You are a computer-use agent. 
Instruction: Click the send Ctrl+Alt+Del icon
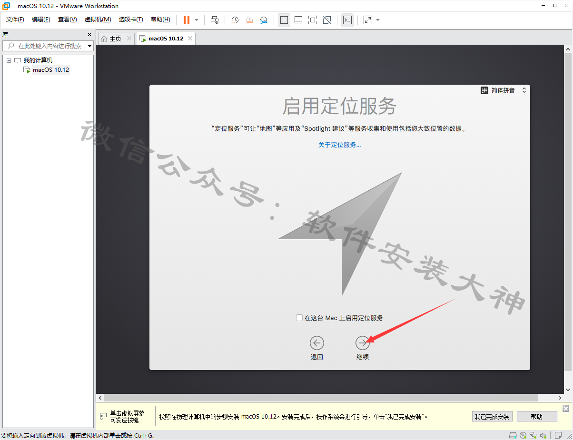pyautogui.click(x=215, y=20)
